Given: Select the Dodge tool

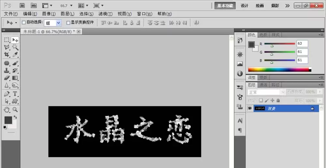Looking at the screenshot, I should [15, 85].
